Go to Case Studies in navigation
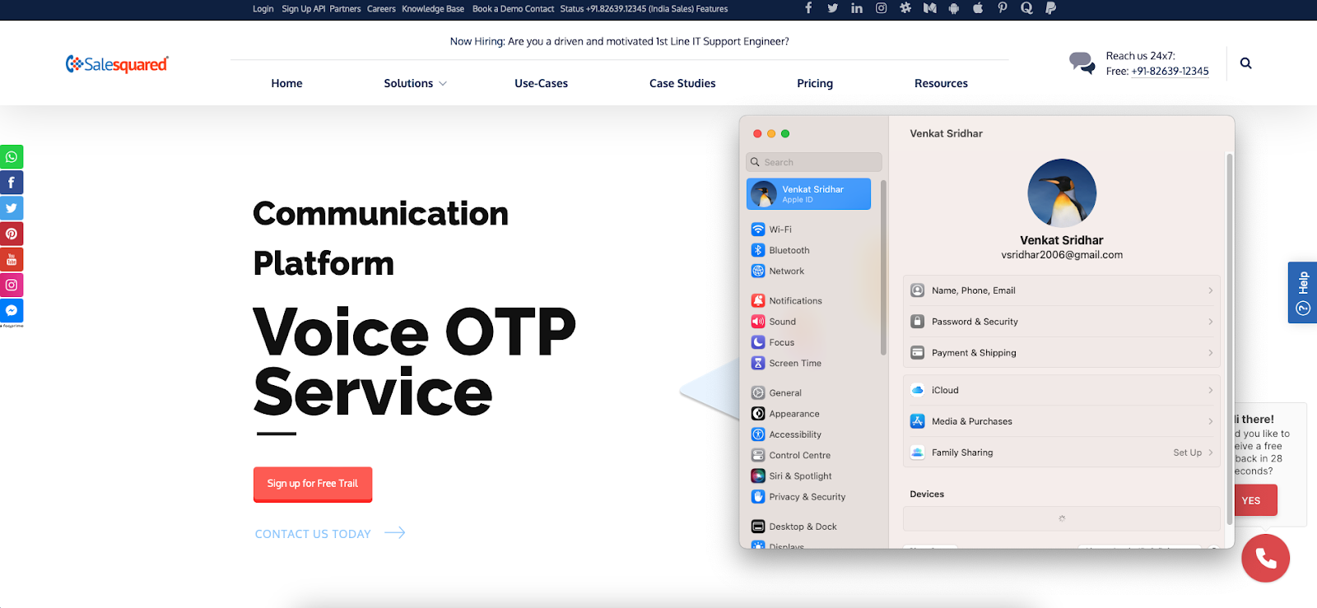The image size is (1317, 608). click(682, 83)
